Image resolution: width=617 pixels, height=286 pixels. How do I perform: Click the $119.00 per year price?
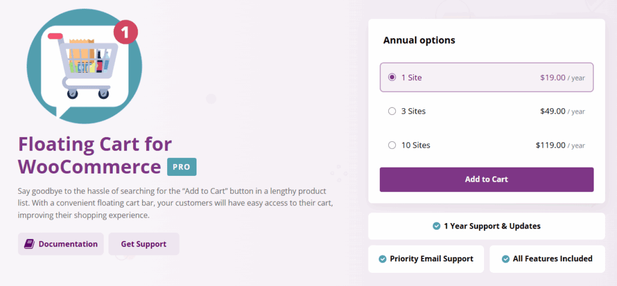tap(560, 145)
